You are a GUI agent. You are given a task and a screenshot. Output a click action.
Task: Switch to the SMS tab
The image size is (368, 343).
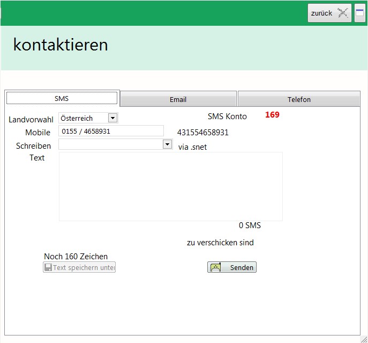62,99
